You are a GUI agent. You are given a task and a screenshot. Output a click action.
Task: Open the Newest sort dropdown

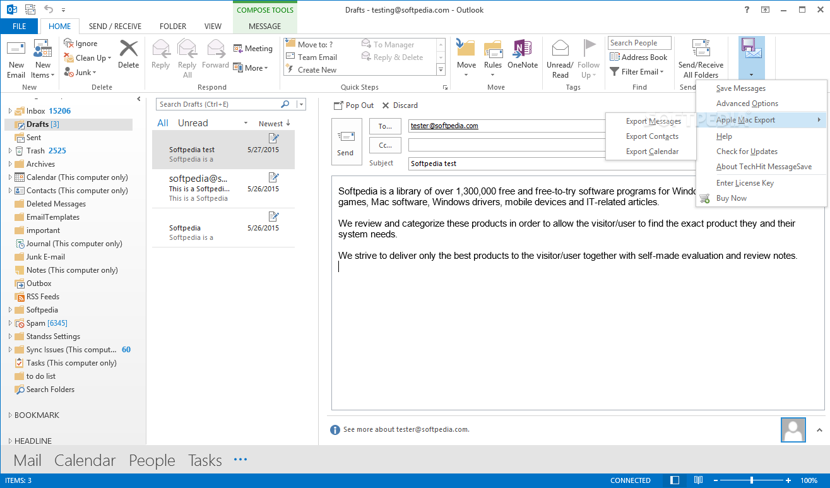click(275, 123)
